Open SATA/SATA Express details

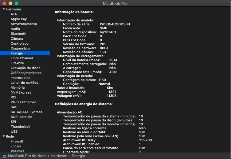pyautogui.click(x=26, y=112)
